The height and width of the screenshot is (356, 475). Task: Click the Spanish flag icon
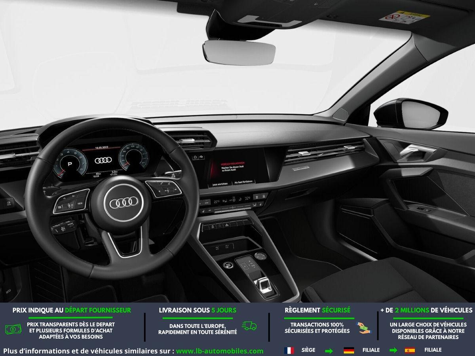point(409,350)
